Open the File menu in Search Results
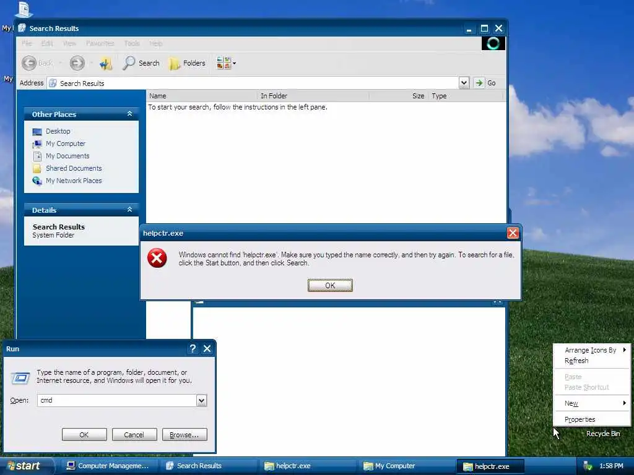The height and width of the screenshot is (475, 634). [x=27, y=43]
